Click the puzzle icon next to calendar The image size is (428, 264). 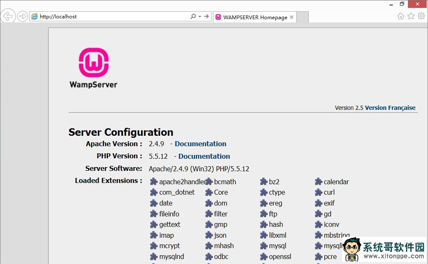(318, 182)
